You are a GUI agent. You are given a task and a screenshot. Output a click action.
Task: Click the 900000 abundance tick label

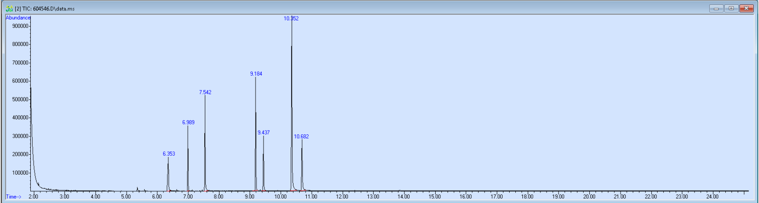click(20, 26)
